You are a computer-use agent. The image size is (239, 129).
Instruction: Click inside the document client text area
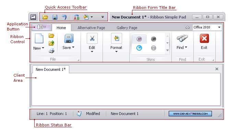pyautogui.click(x=126, y=89)
